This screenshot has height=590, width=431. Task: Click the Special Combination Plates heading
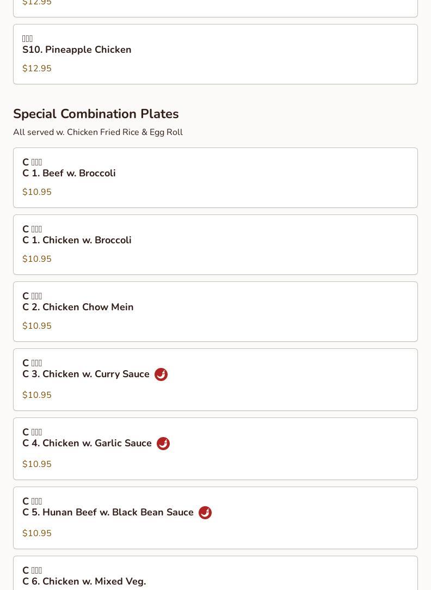pos(96,114)
